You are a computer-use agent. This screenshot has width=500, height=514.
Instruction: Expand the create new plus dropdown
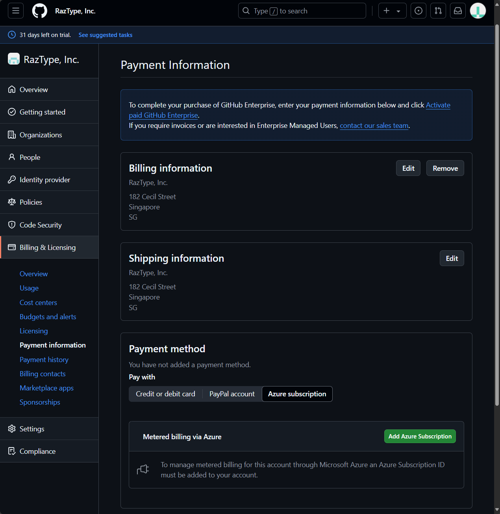tap(392, 11)
